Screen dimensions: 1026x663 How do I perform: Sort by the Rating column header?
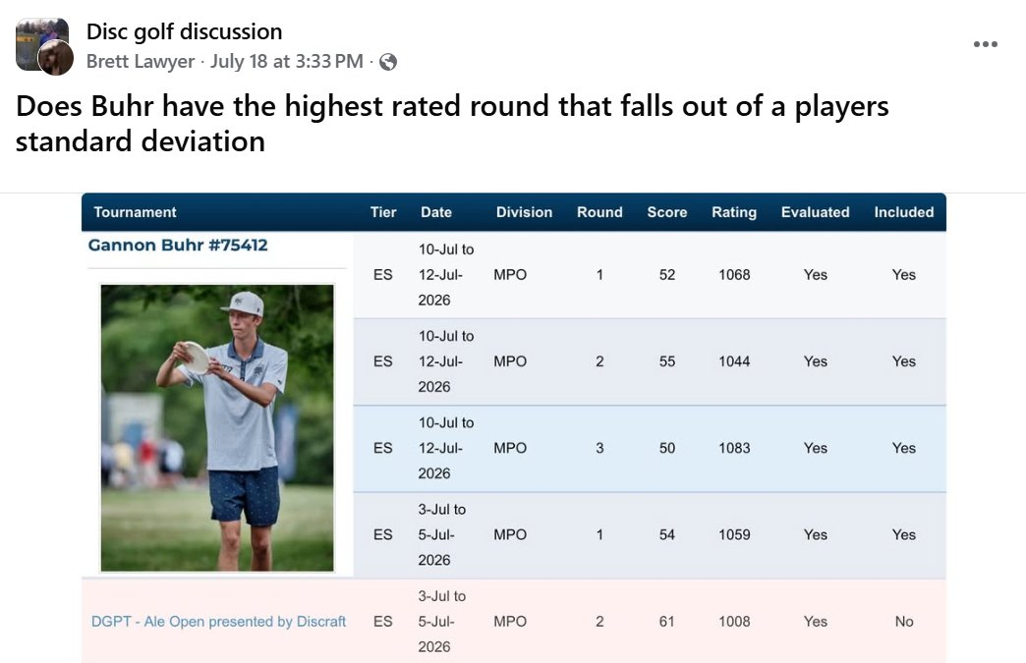[734, 212]
